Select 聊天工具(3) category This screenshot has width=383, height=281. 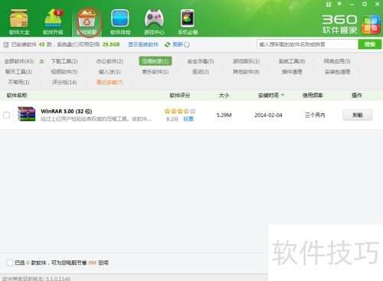[x=19, y=72]
